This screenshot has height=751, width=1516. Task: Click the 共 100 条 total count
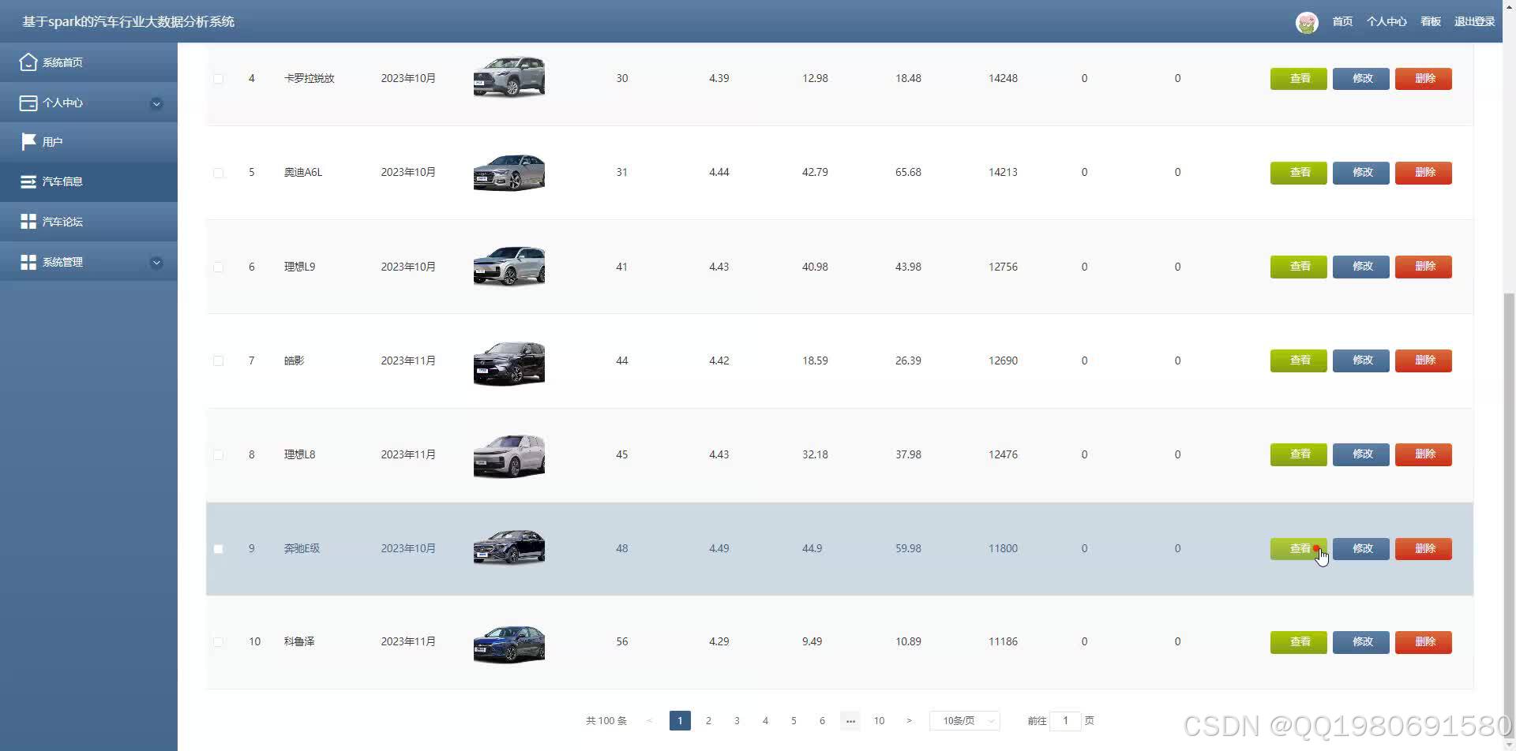pos(606,721)
